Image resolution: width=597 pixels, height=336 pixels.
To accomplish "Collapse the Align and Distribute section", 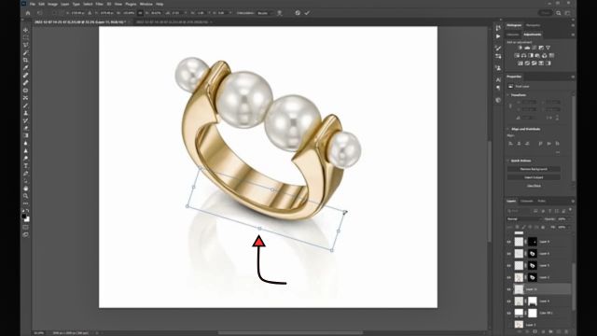I will [508, 129].
